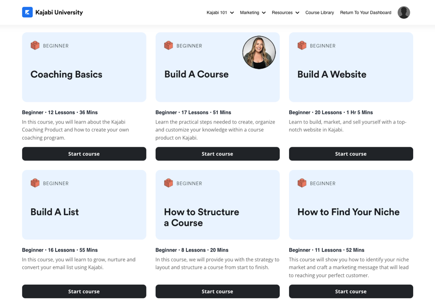Click the Kajabi University site title text
The image size is (435, 307).
pyautogui.click(x=59, y=13)
